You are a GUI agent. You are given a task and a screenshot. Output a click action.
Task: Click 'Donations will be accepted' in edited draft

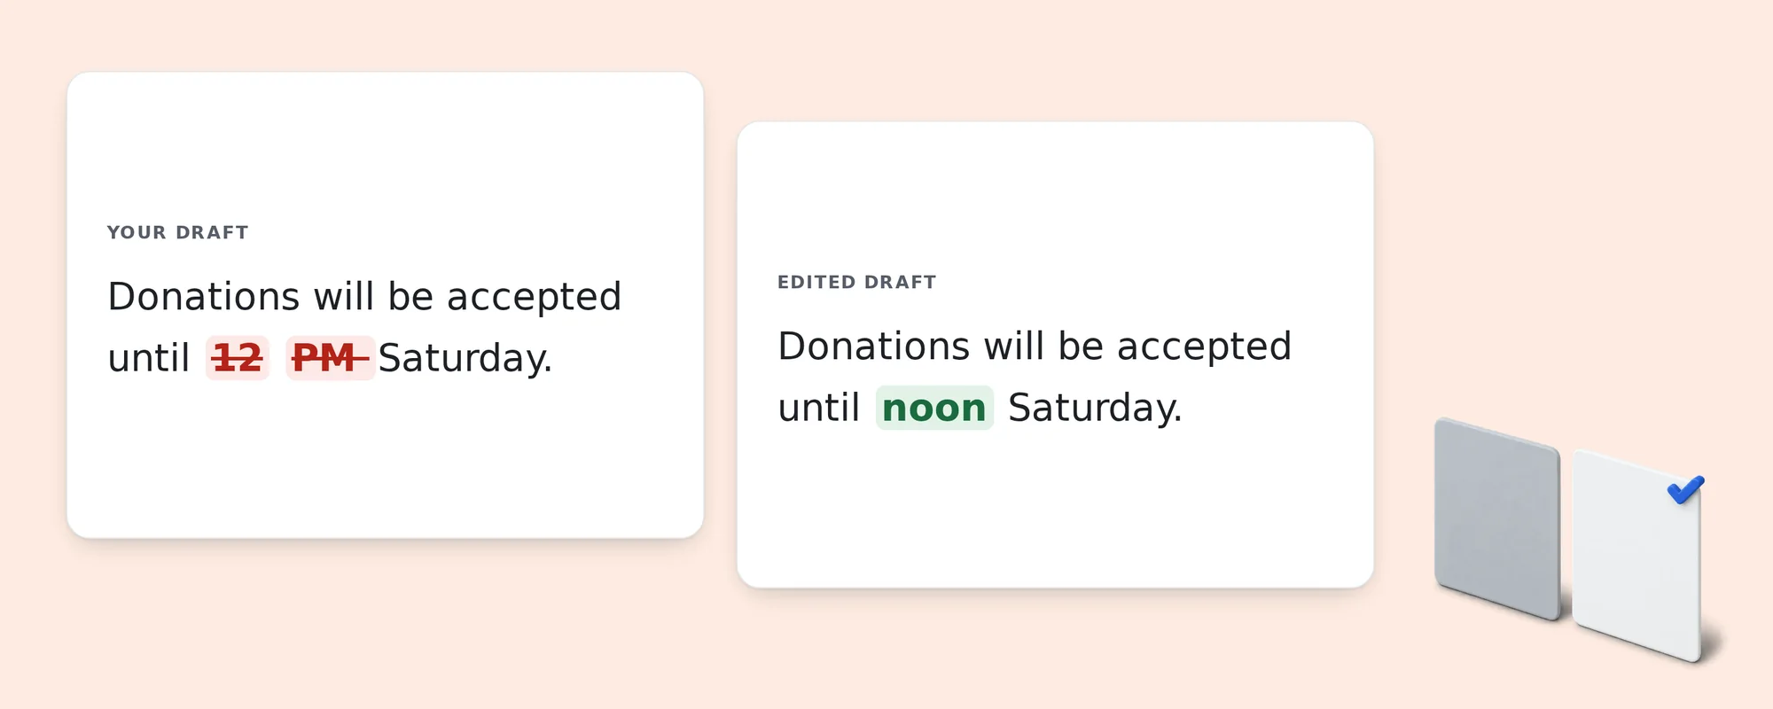[x=1035, y=347]
